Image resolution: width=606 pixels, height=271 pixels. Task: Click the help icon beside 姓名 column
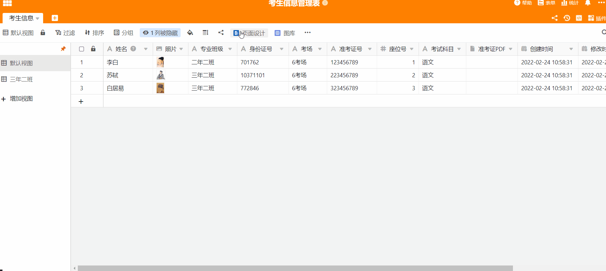[x=133, y=49]
